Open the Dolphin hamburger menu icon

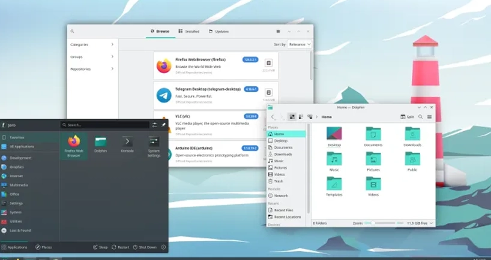click(x=429, y=117)
